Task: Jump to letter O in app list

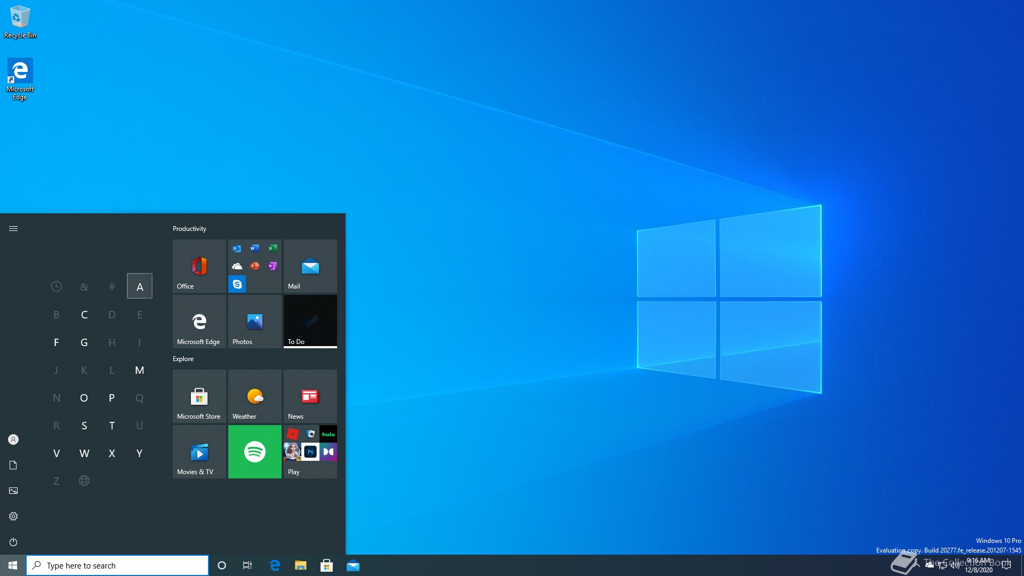Action: (x=84, y=398)
